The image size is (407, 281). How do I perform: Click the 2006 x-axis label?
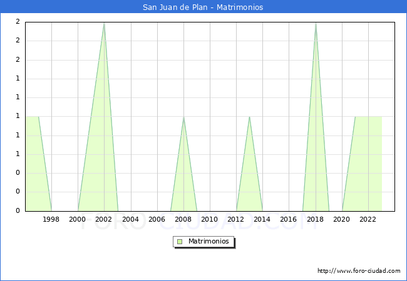point(157,219)
